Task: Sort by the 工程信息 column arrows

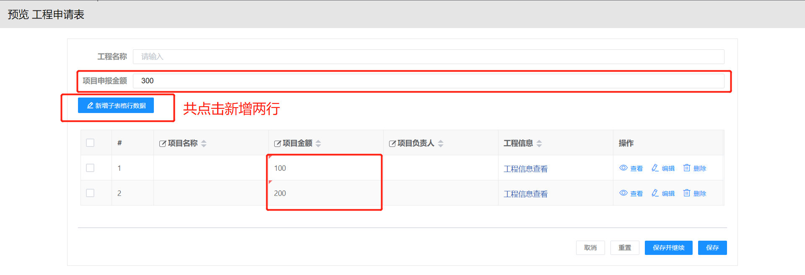Action: click(x=539, y=144)
